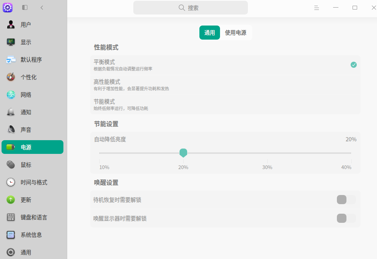This screenshot has height=259, width=377.
Task: Select 高性能模式 performance mode
Action: 225,85
